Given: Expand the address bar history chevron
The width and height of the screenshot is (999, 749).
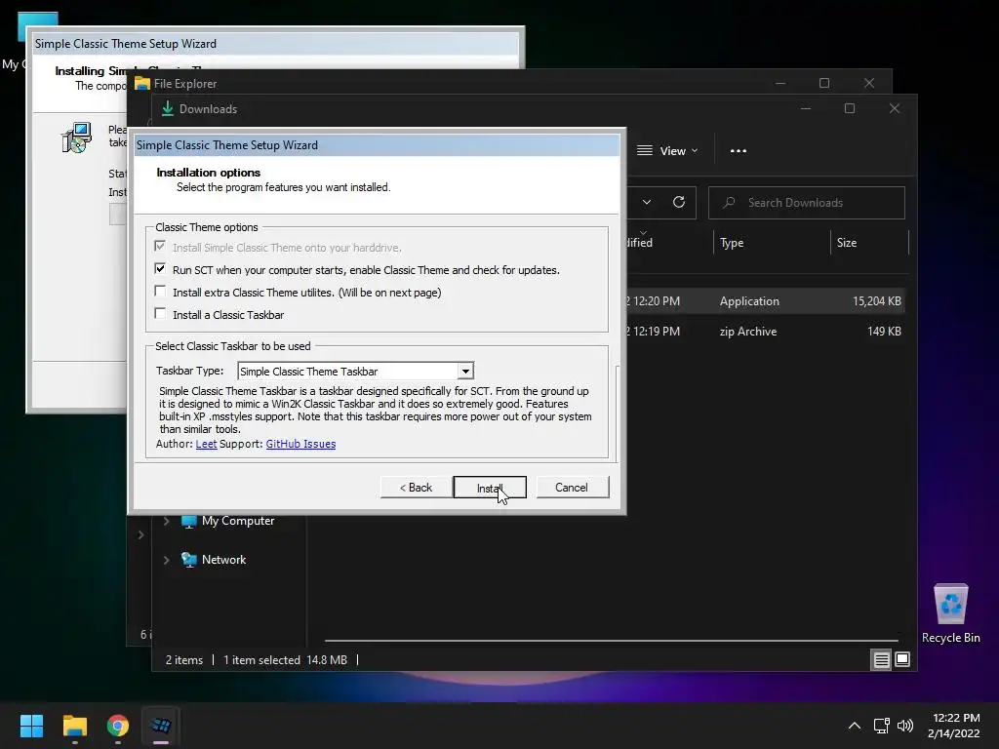Looking at the screenshot, I should [x=647, y=203].
